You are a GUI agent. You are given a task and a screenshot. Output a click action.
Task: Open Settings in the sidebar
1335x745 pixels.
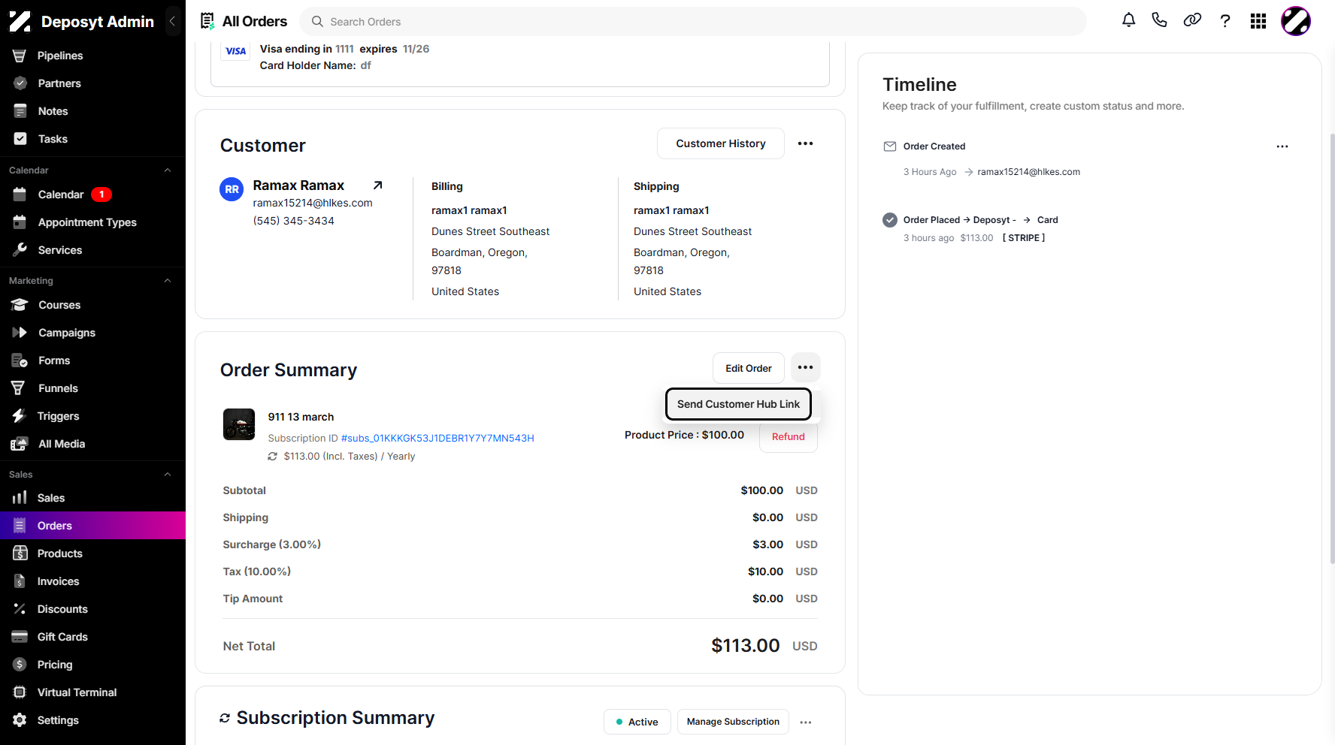(92, 720)
